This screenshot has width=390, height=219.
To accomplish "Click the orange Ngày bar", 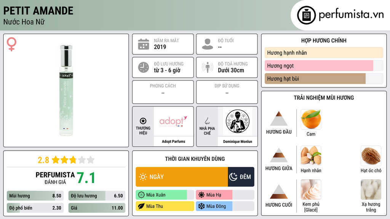I will coord(182,177).
